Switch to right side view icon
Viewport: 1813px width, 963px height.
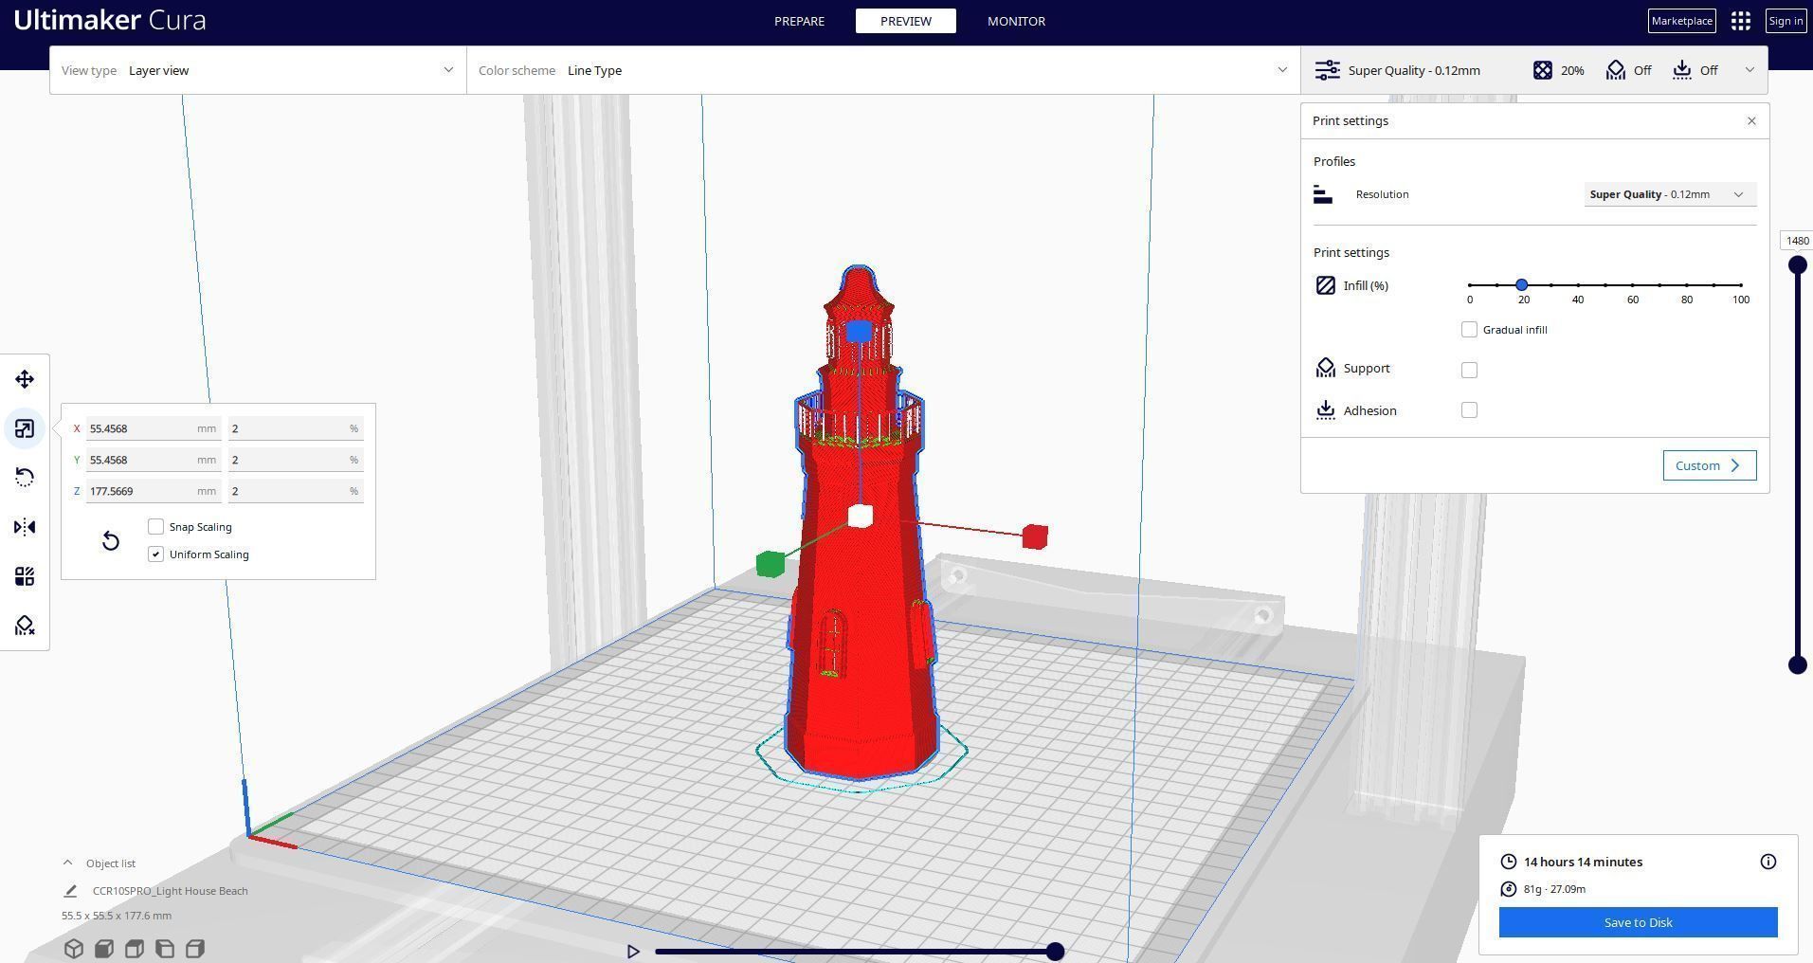pos(195,948)
